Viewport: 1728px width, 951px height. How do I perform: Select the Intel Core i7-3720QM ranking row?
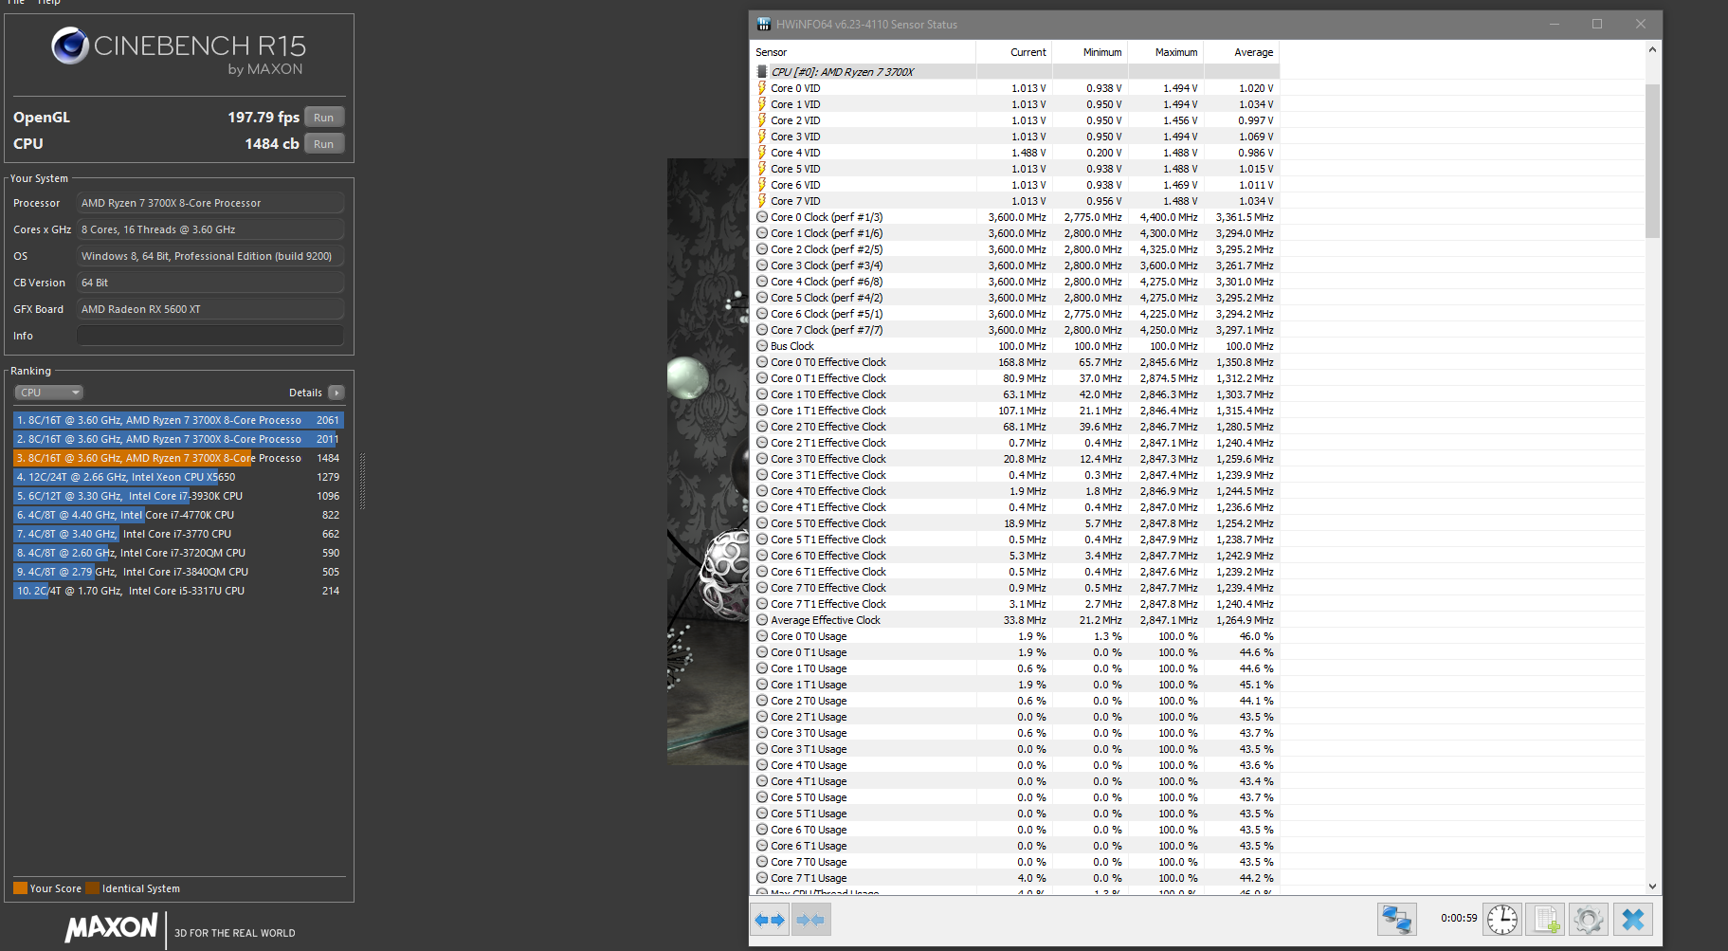tap(178, 553)
